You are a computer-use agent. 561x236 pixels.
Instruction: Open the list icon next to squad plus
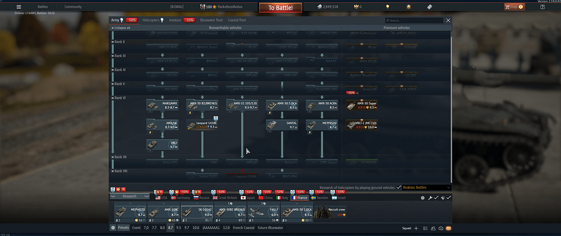click(425, 228)
